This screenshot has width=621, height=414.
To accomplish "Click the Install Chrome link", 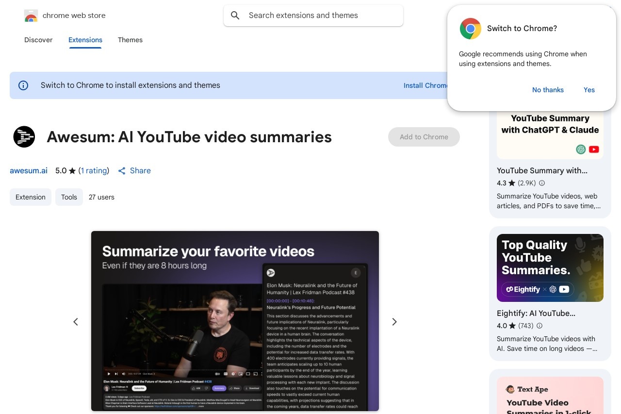I will coord(425,85).
